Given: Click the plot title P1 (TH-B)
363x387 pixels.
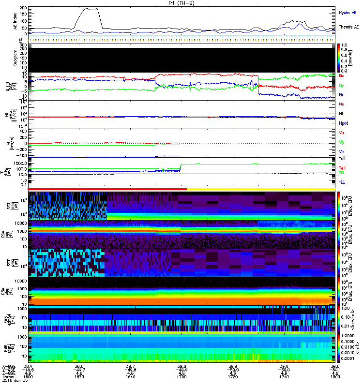Looking at the screenshot, I should pos(181,3).
